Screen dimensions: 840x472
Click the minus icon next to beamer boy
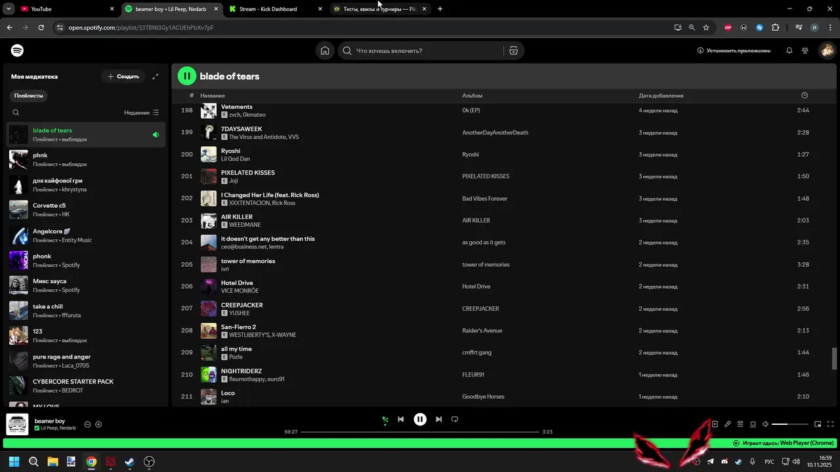tap(87, 424)
